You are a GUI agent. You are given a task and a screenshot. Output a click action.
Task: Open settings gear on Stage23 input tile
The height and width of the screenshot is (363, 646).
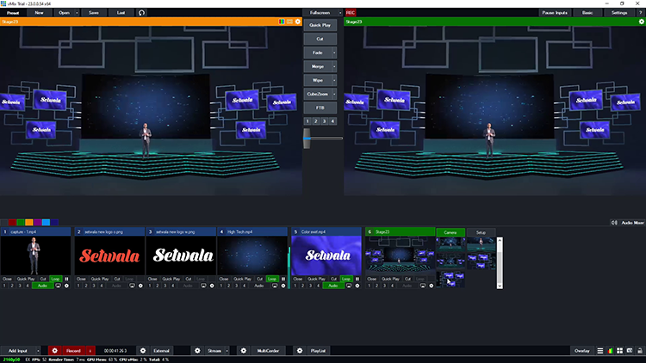429,286
